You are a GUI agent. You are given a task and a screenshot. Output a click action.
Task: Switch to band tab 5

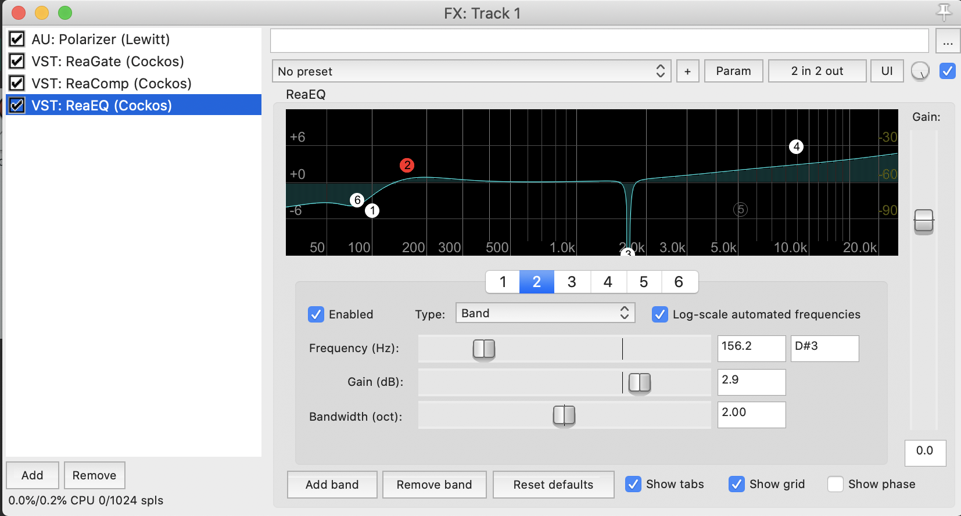643,282
